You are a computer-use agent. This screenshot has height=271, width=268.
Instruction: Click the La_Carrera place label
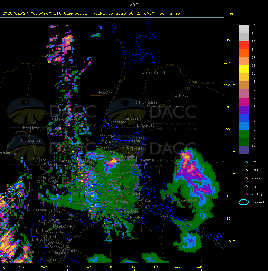(x=36, y=210)
